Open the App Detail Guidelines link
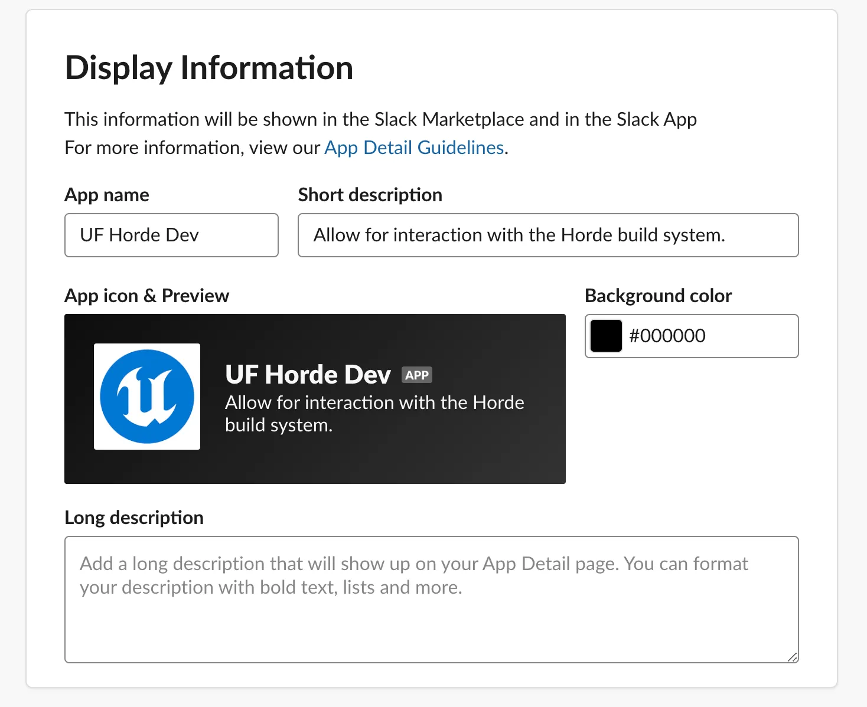Image resolution: width=867 pixels, height=707 pixels. pyautogui.click(x=414, y=148)
